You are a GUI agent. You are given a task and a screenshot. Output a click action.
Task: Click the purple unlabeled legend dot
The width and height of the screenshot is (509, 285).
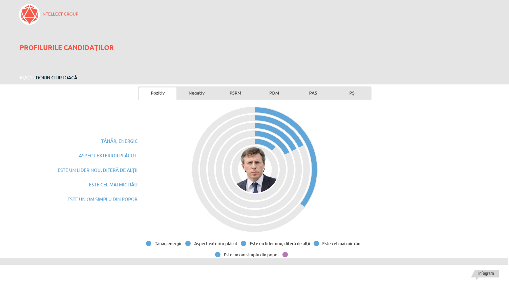coord(285,255)
